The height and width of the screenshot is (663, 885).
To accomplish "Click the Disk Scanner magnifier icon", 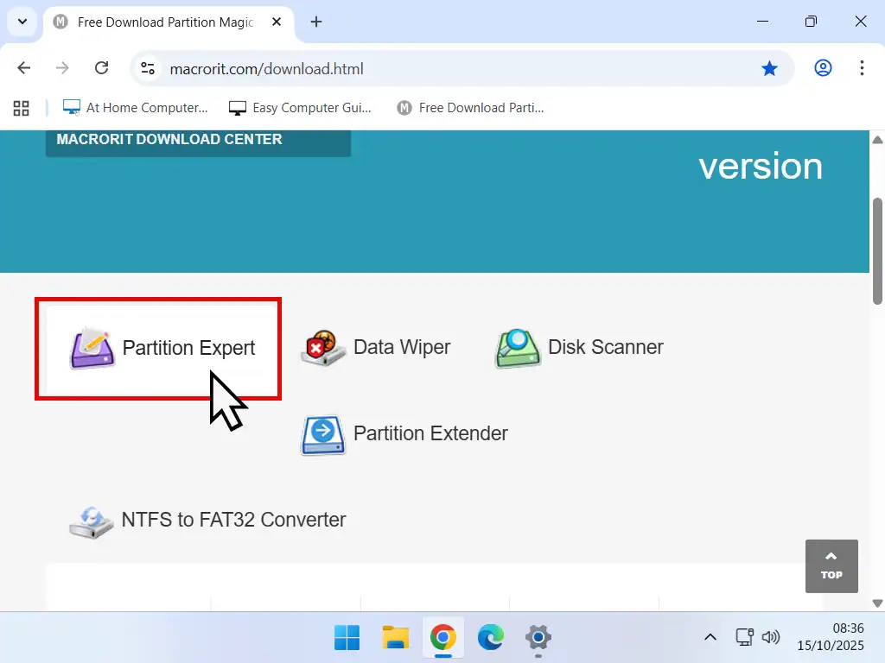I will [517, 348].
